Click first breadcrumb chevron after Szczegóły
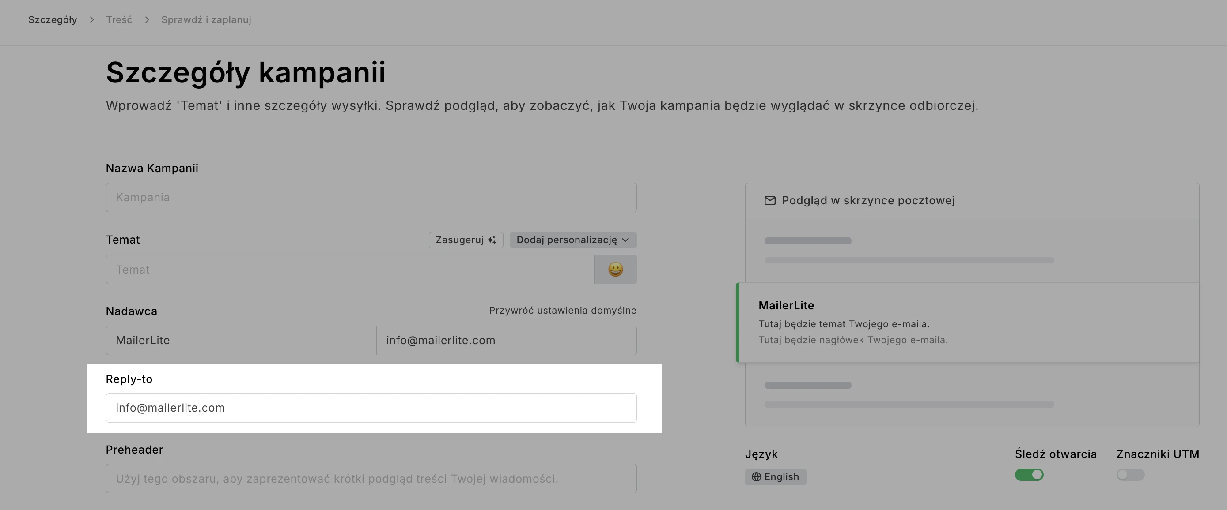This screenshot has height=510, width=1227. pos(92,19)
